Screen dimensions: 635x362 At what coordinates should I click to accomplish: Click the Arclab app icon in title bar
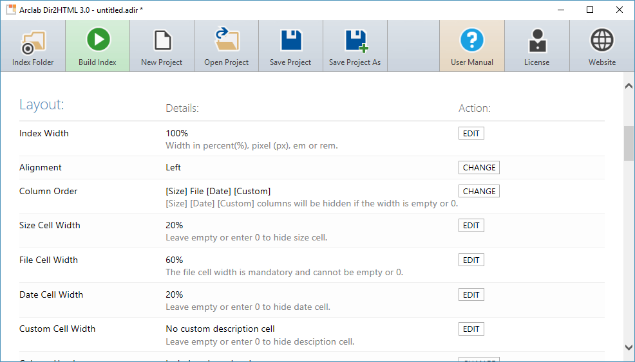tap(11, 10)
